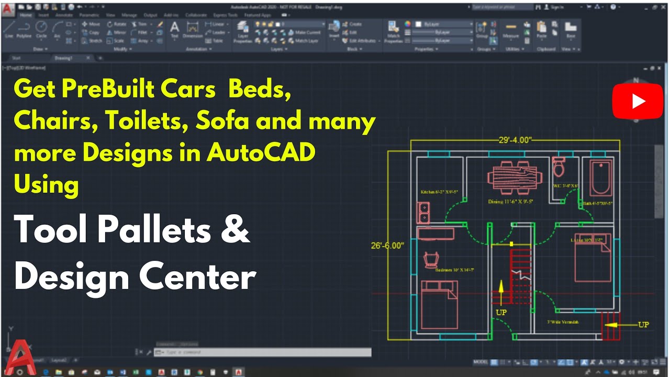This screenshot has width=670, height=377.
Task: Select the Line tool
Action: coord(9,30)
